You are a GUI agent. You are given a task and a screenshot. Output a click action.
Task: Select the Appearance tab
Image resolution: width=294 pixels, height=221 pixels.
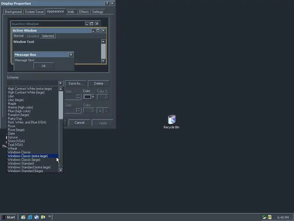(x=55, y=11)
